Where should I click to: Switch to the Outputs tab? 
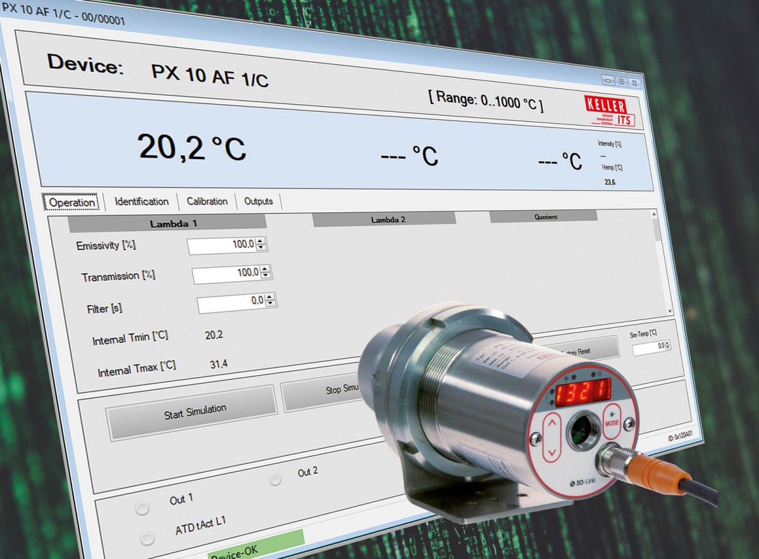(x=259, y=201)
